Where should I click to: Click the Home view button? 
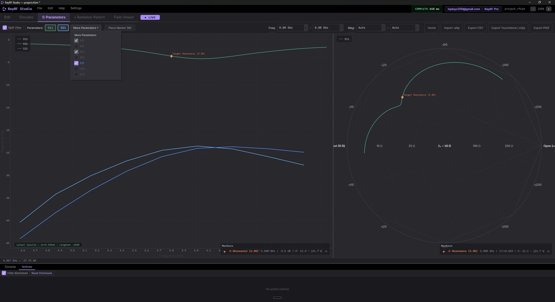click(x=432, y=28)
